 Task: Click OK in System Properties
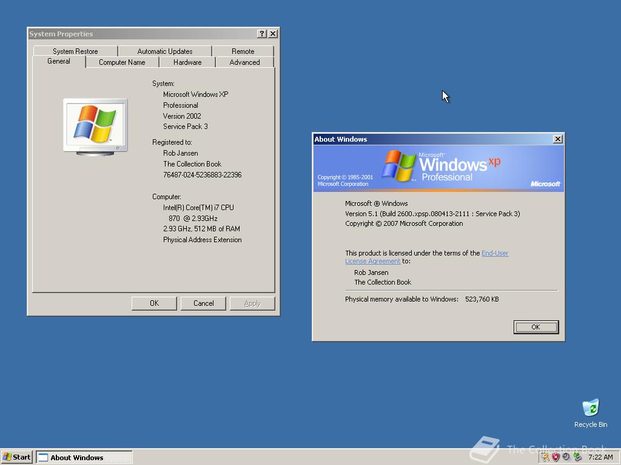[x=154, y=303]
